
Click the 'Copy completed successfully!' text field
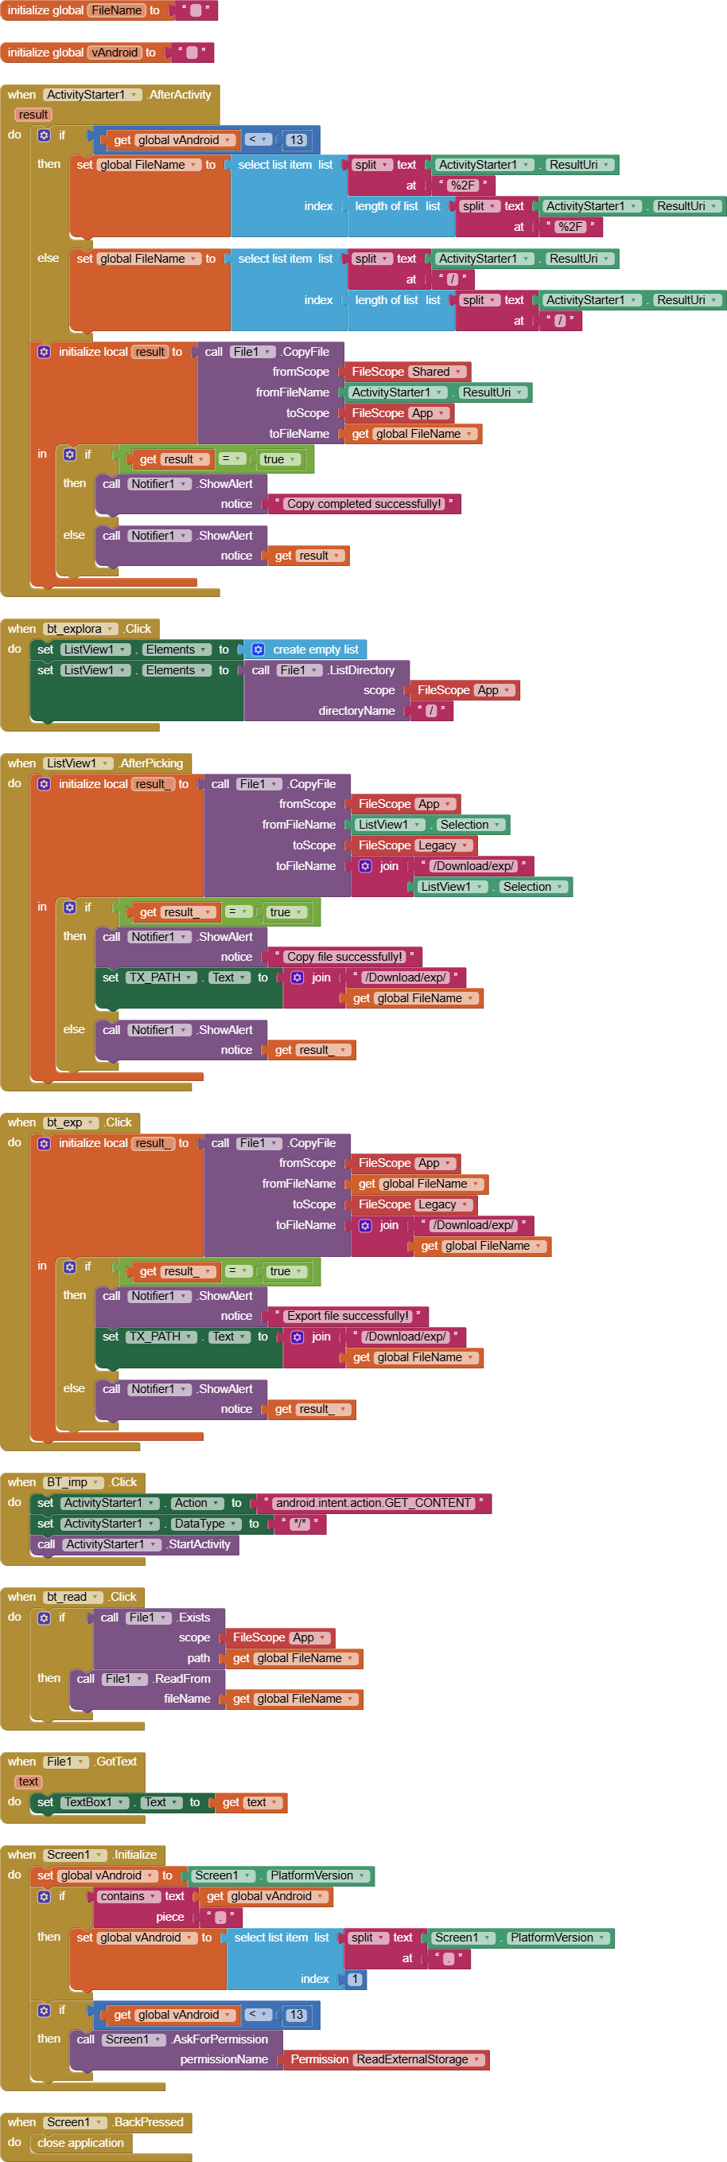point(363,505)
